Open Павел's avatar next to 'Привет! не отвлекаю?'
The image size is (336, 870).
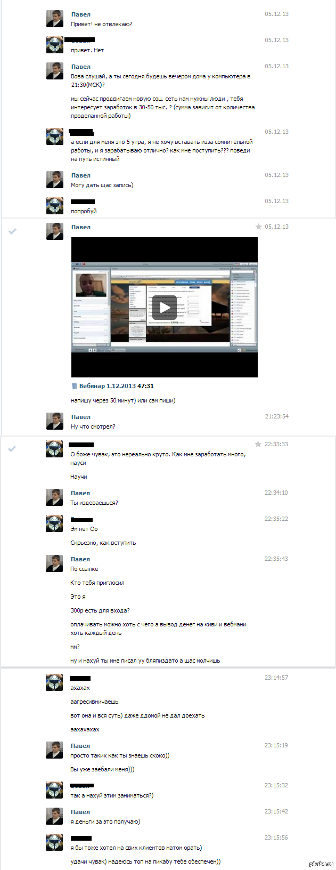tap(55, 19)
